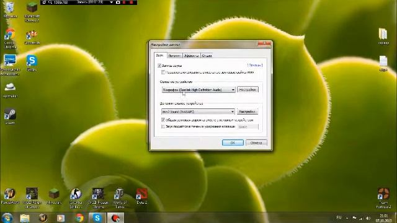The height and width of the screenshot is (223, 397).
Task: Open the white document file icon on the right side of the desktop
Action: pos(383,63)
